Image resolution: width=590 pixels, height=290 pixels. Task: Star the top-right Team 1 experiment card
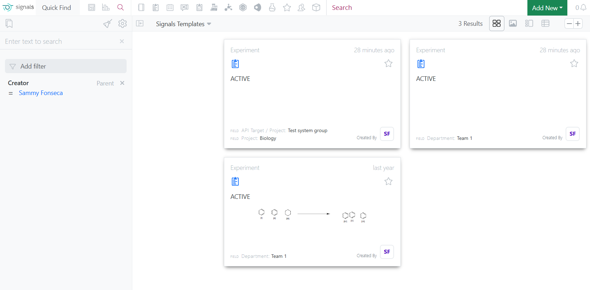(574, 64)
